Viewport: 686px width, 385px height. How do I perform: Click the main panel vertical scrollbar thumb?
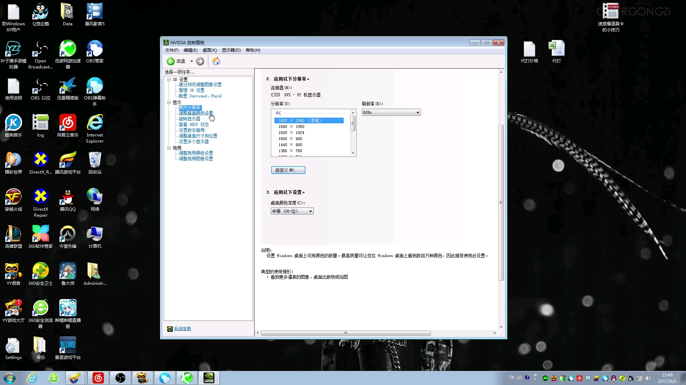click(501, 202)
